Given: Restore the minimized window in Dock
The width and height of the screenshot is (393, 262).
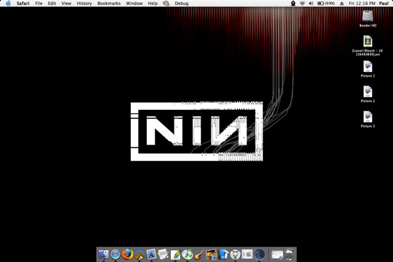Looking at the screenshot, I should pyautogui.click(x=277, y=255).
